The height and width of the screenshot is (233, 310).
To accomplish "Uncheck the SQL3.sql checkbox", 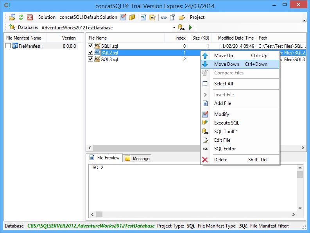I will 91,59.
